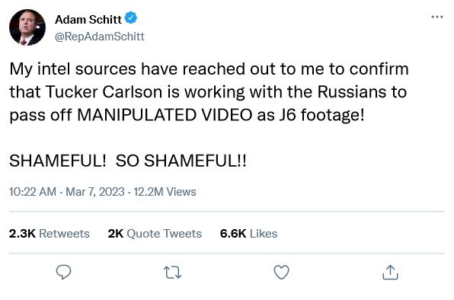Visit the @RepAdamSchitt handle link
This screenshot has height=300, width=454.
pos(99,37)
